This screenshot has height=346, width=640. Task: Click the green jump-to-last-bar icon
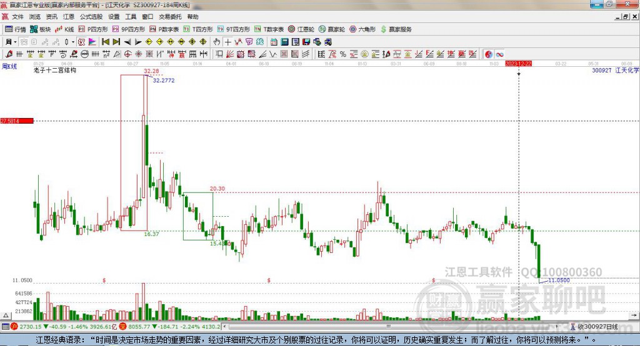[116, 42]
